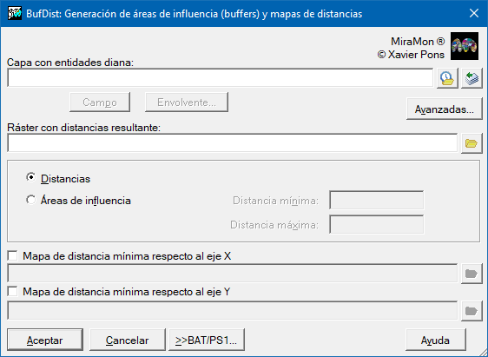Viewport: 488px width, 357px height.
Task: Click the folder icon for Y axis map
Action: [472, 310]
